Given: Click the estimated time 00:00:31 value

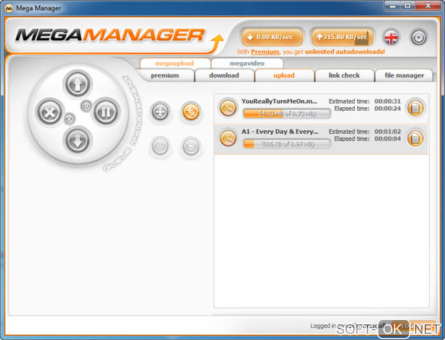Looking at the screenshot, I should click(387, 101).
